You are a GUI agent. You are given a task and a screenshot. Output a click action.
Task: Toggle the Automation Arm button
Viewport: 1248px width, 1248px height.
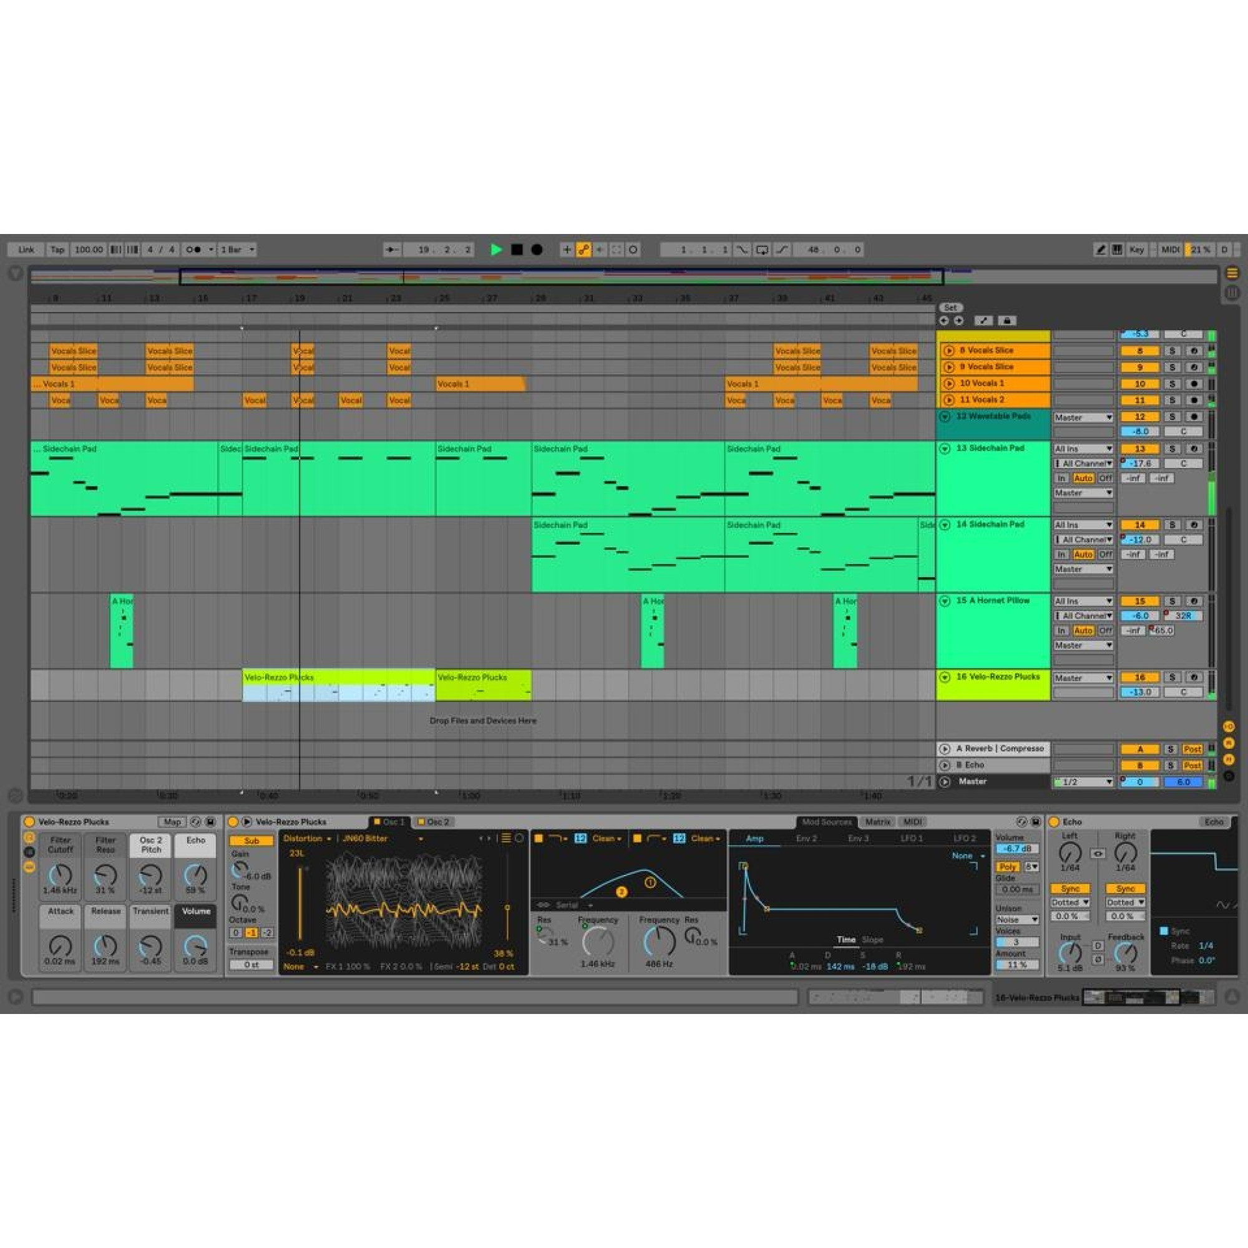pyautogui.click(x=583, y=250)
